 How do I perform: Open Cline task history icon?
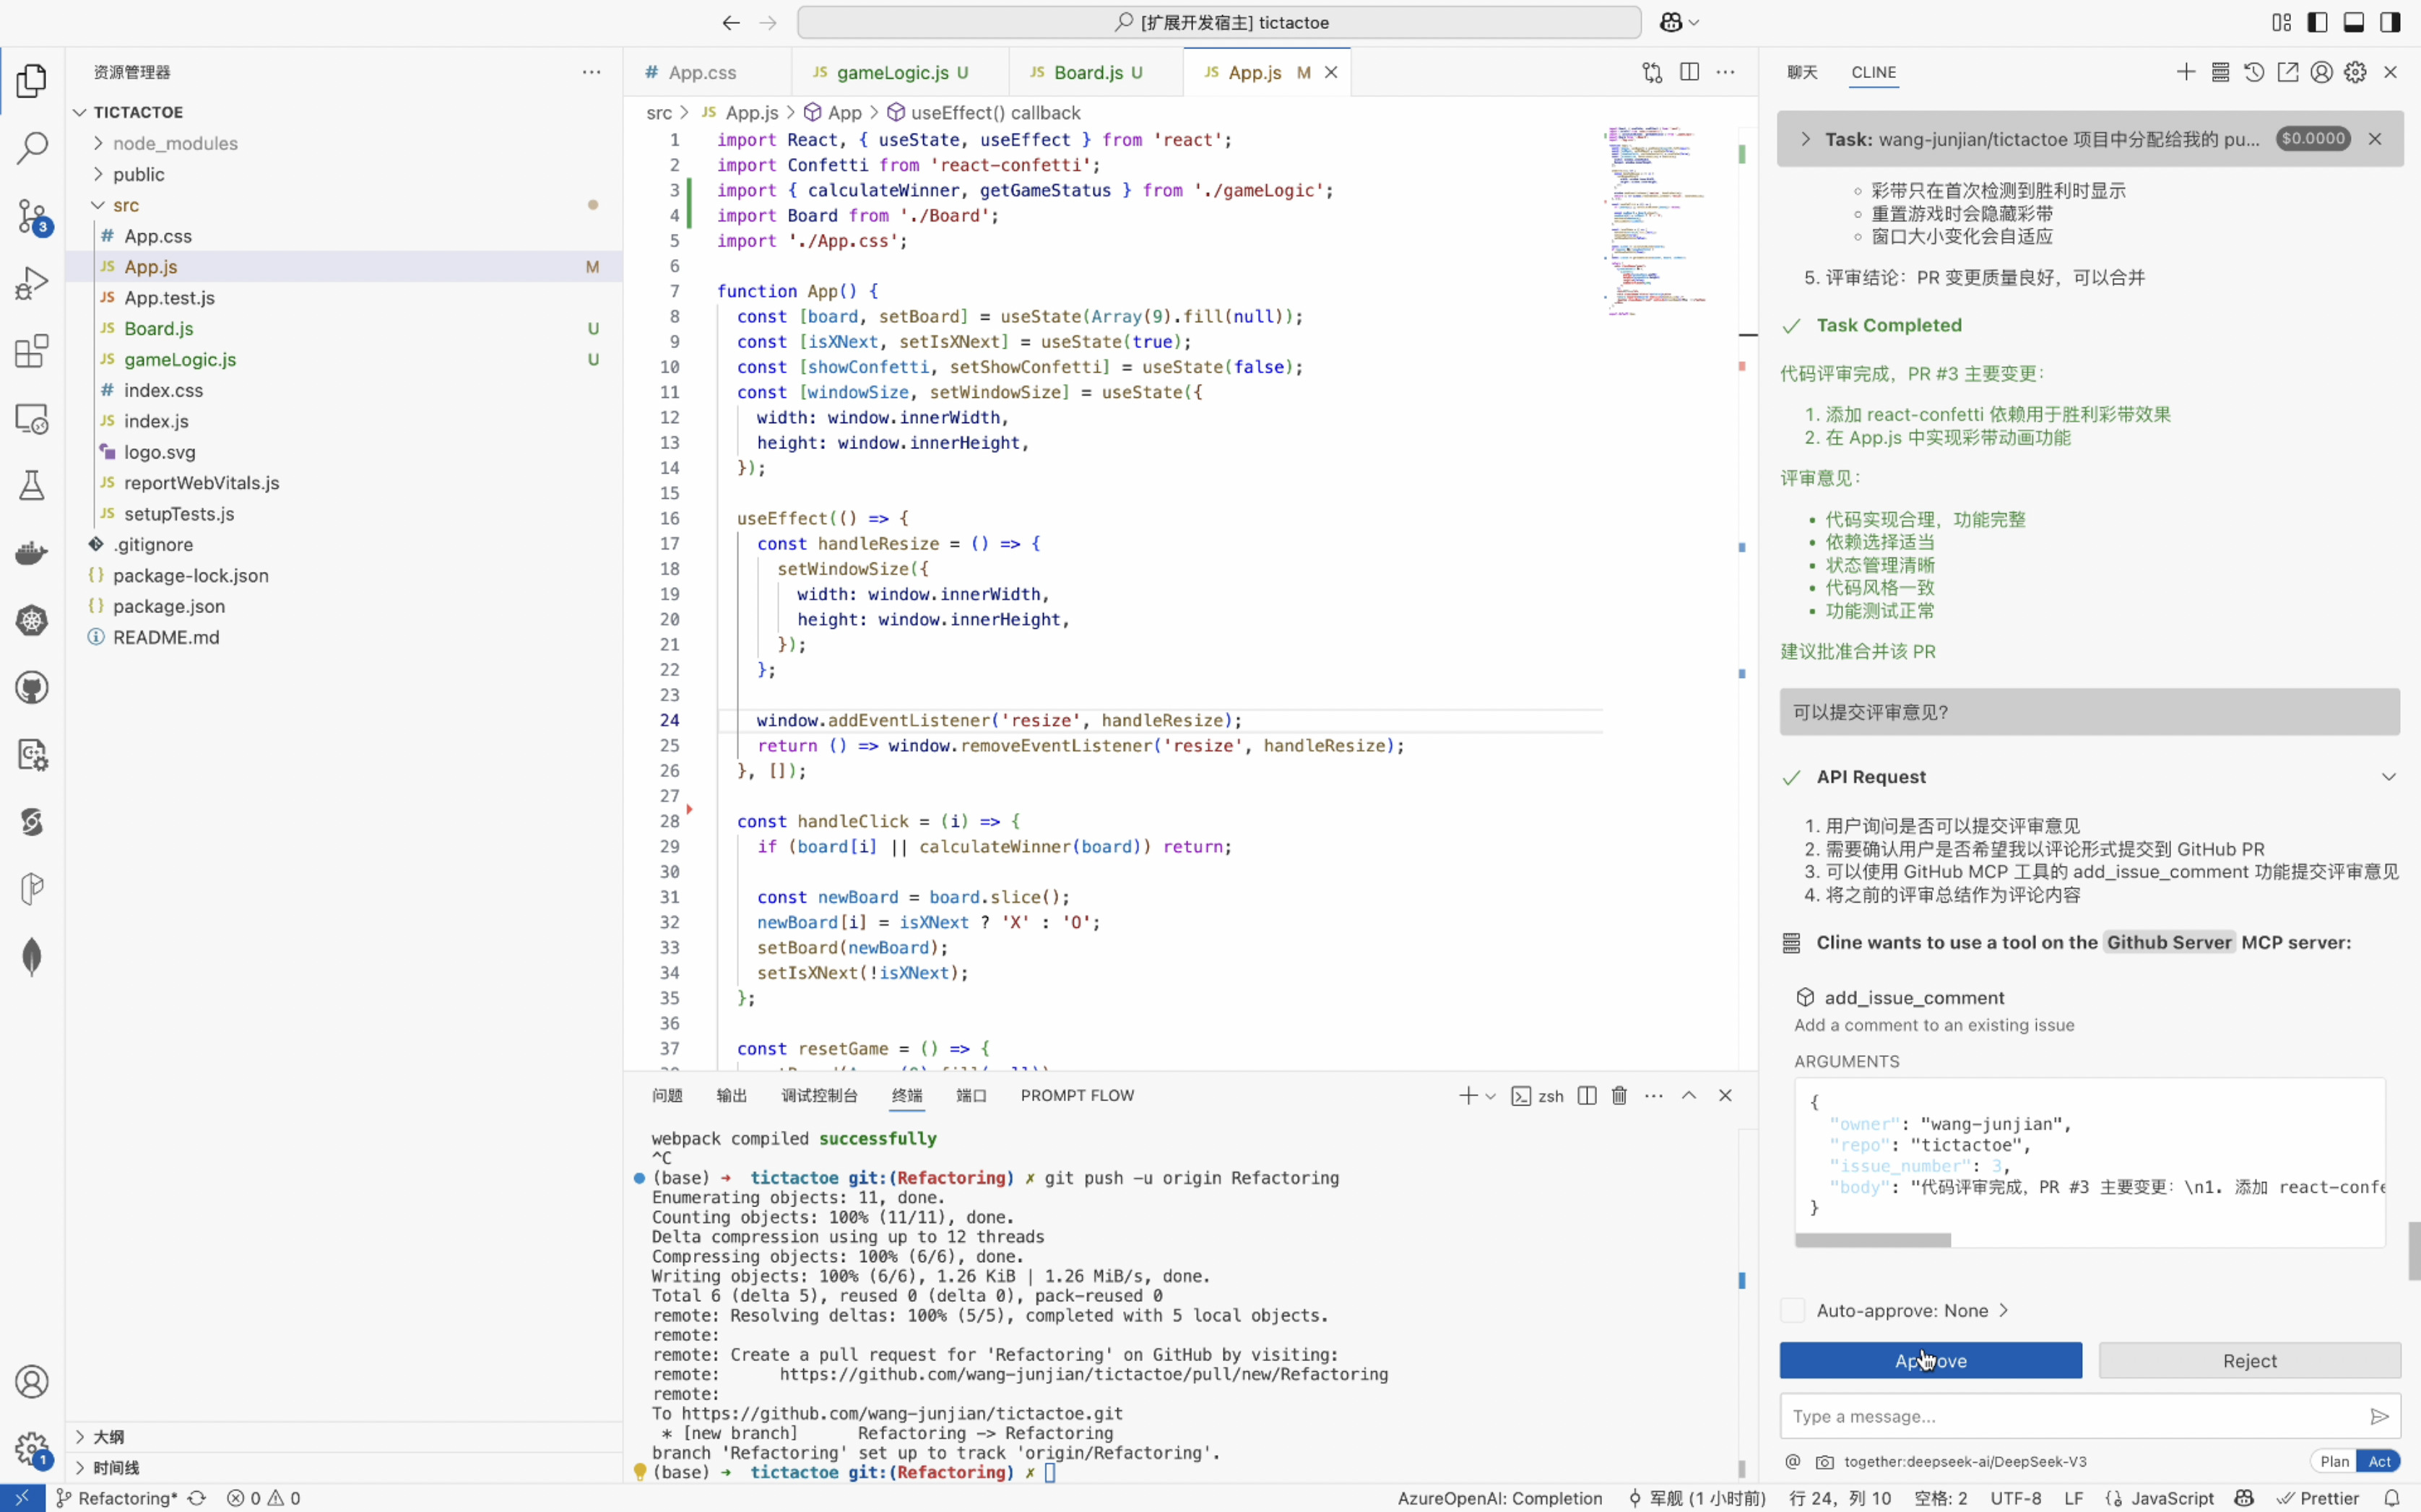[x=2253, y=72]
